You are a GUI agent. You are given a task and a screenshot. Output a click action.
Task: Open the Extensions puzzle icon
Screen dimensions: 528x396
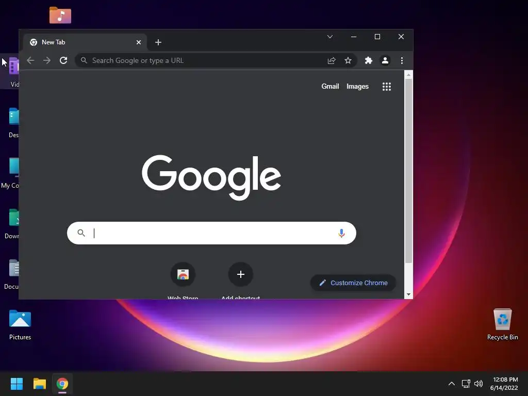pos(369,61)
